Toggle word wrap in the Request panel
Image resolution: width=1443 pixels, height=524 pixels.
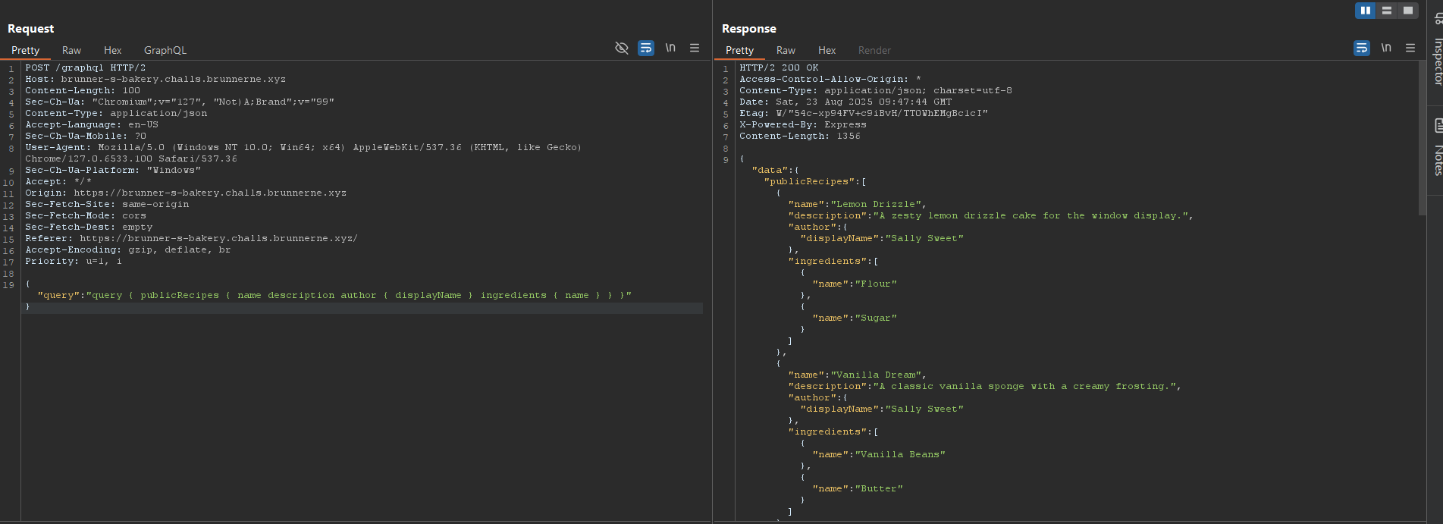(x=646, y=48)
